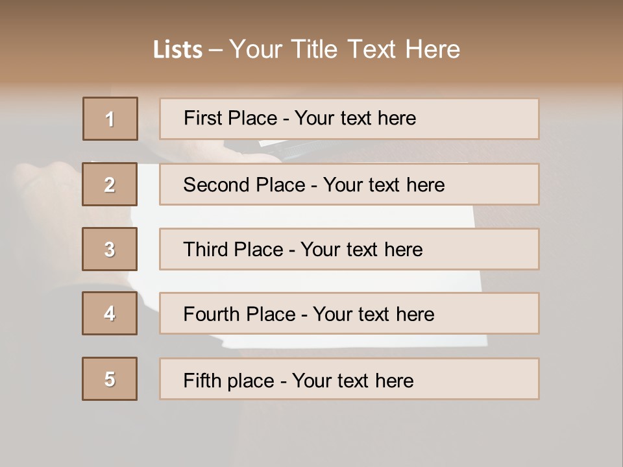
Task: Select the number 1 box
Action: pos(110,119)
